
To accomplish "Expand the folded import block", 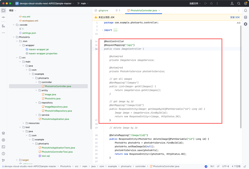I will point(102,30).
